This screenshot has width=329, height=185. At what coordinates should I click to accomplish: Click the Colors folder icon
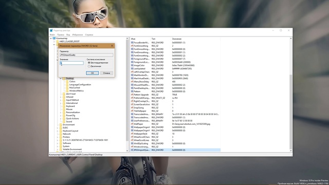67,81
